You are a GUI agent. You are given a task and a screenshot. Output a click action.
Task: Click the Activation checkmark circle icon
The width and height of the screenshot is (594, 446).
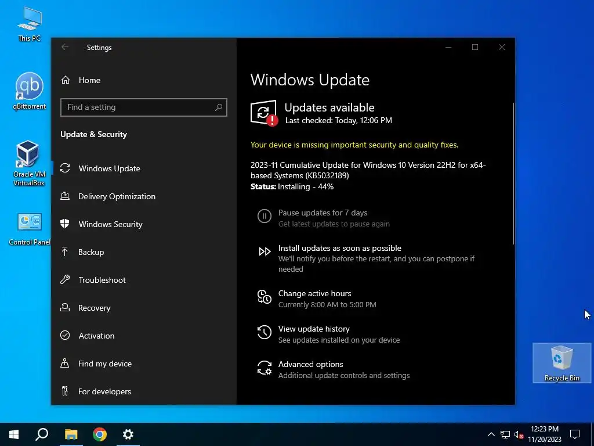pyautogui.click(x=65, y=335)
